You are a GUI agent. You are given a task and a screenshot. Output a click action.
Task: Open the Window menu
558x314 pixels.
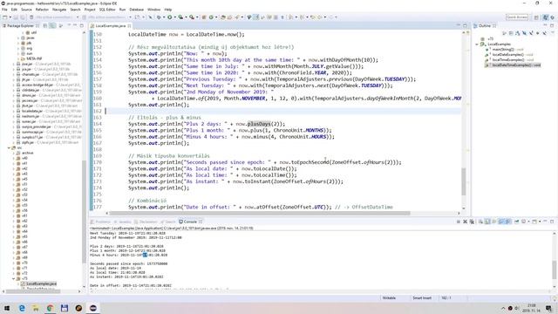click(x=153, y=10)
